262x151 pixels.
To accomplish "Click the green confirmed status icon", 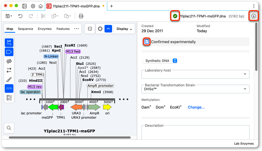I will coord(175,16).
